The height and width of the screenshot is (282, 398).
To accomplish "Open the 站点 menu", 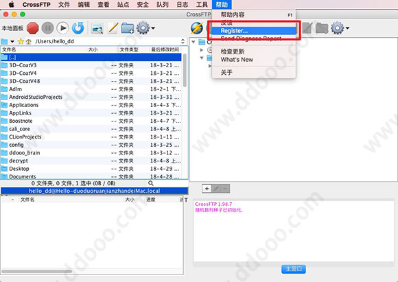I will [x=123, y=5].
